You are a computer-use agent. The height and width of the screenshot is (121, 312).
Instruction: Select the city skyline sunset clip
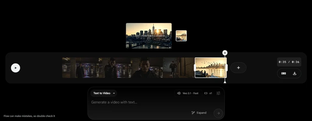[211, 68]
